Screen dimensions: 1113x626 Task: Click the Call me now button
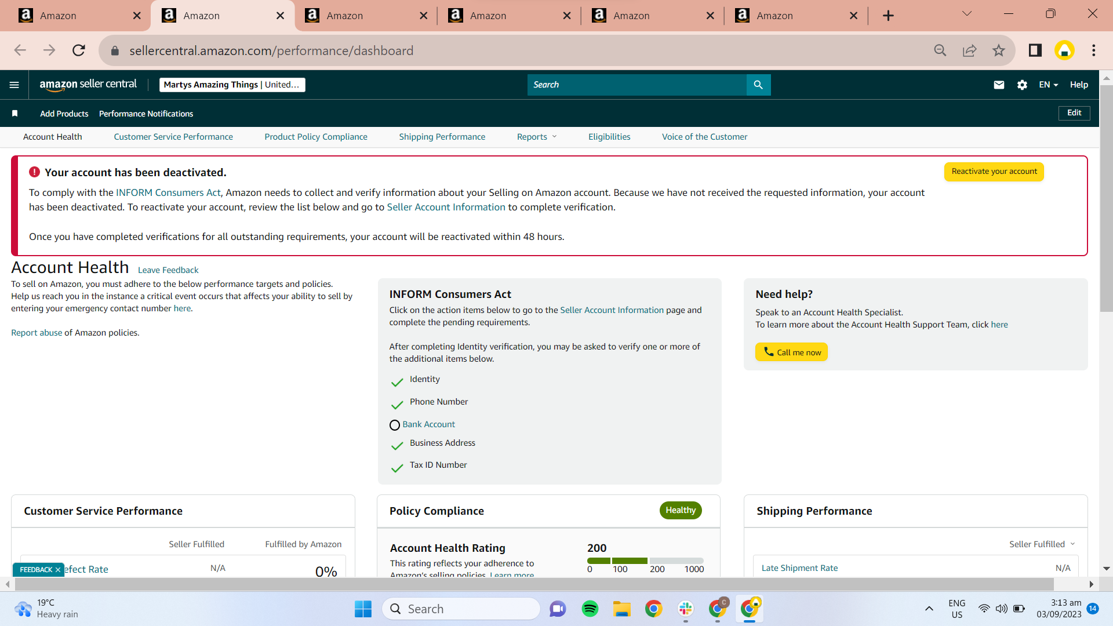(x=791, y=352)
